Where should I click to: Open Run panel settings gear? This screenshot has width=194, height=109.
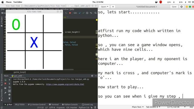click(92, 76)
